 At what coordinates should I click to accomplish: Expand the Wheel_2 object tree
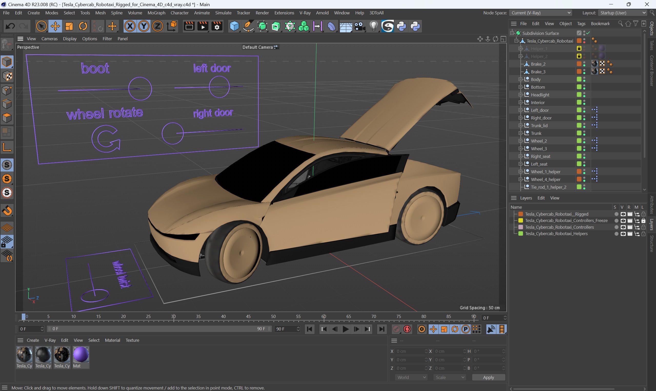click(520, 141)
